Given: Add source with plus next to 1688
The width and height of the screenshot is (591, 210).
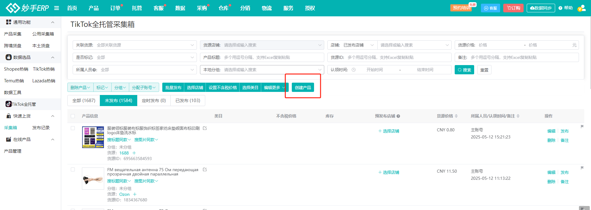Looking at the screenshot, I should 134,153.
